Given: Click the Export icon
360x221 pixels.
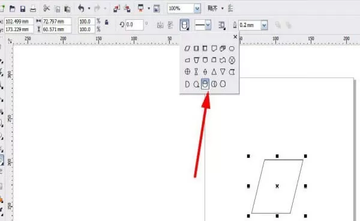Looking at the screenshot, I should (x=127, y=9).
